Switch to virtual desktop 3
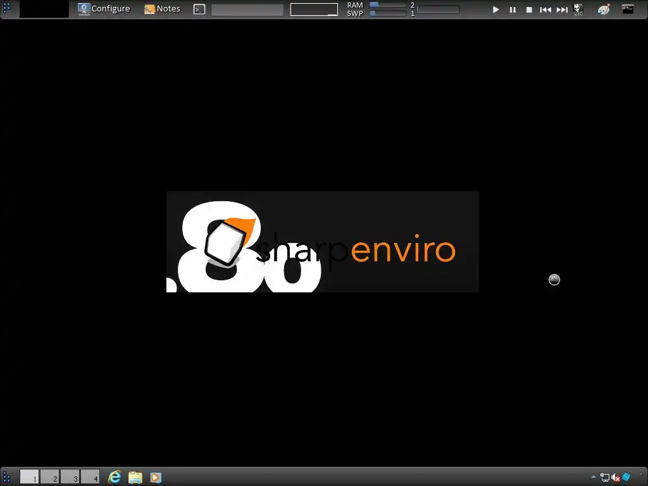648x486 pixels. 70,477
